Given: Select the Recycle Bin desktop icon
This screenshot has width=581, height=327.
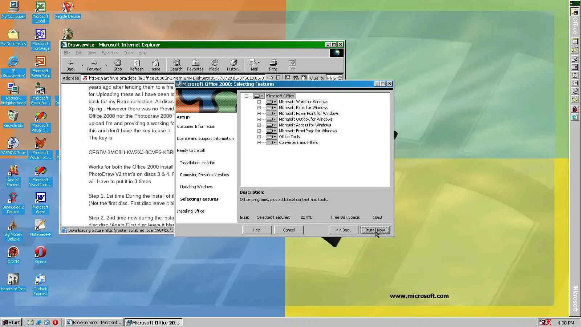Looking at the screenshot, I should (x=13, y=119).
